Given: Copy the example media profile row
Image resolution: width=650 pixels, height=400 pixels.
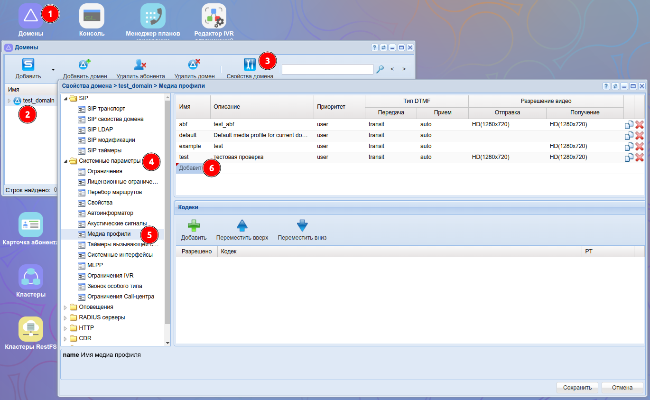Looking at the screenshot, I should (629, 147).
